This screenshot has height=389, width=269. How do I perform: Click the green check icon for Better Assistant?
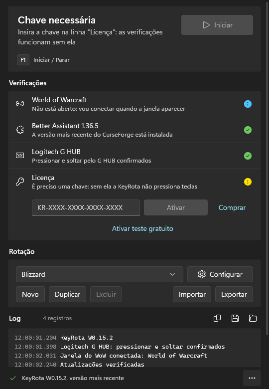click(x=248, y=130)
